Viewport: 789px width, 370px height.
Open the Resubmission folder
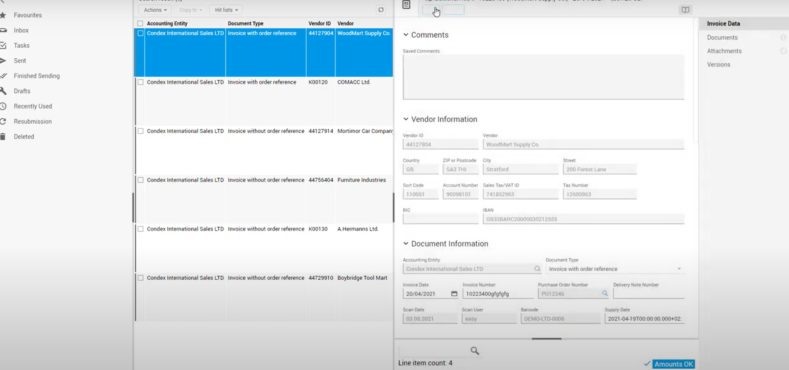point(32,122)
